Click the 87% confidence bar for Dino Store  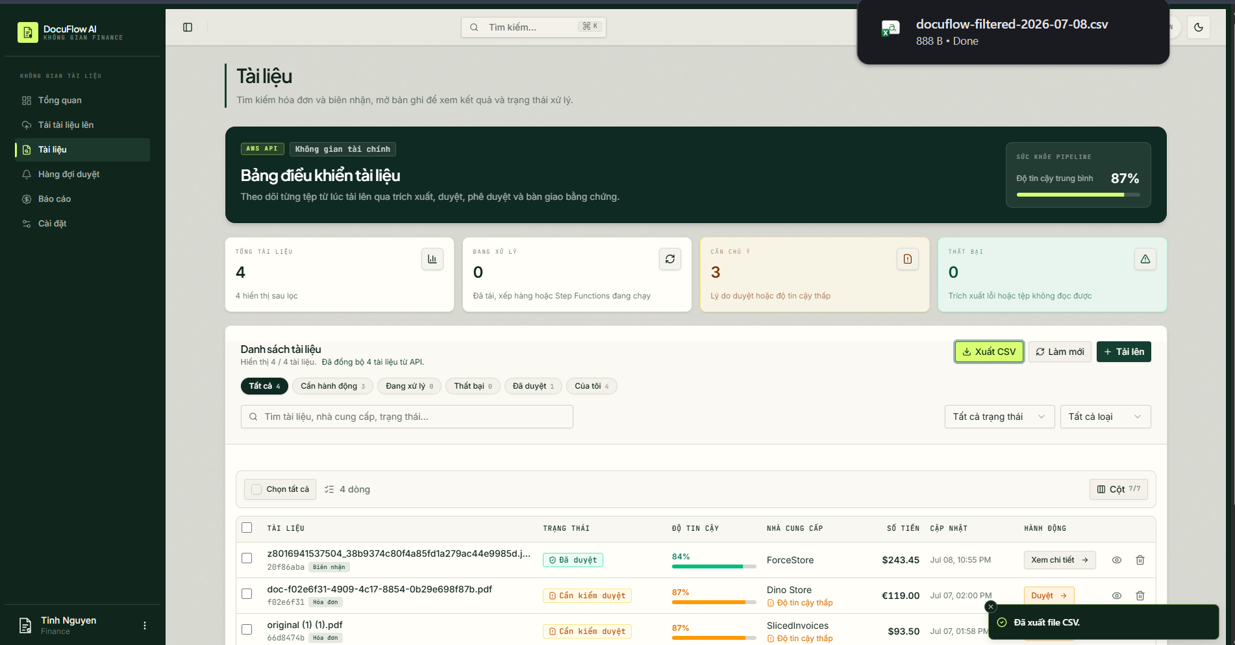point(714,602)
